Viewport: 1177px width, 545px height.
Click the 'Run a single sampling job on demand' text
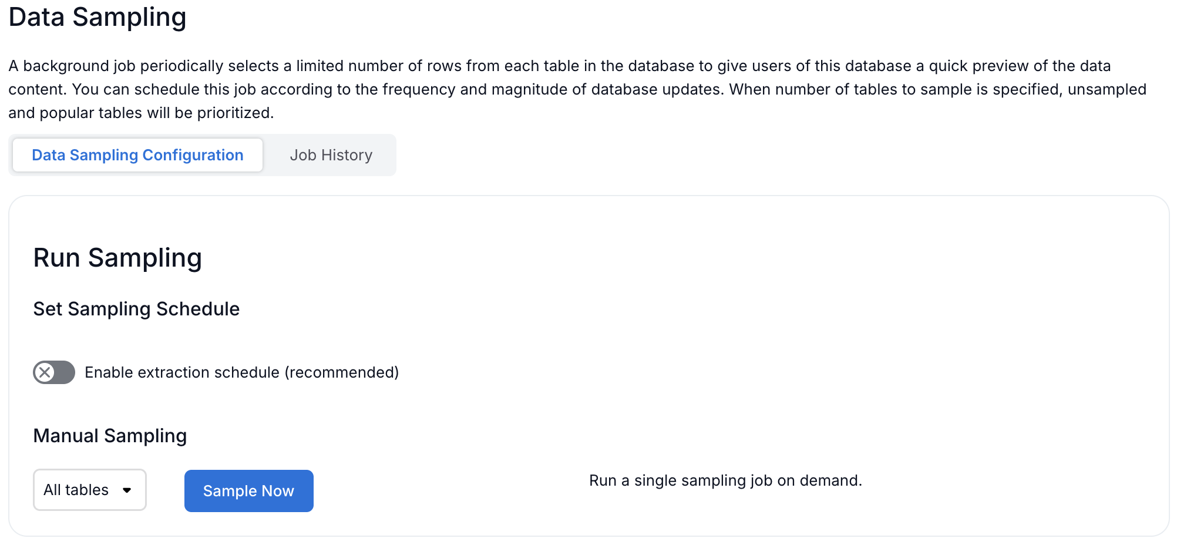pos(725,480)
